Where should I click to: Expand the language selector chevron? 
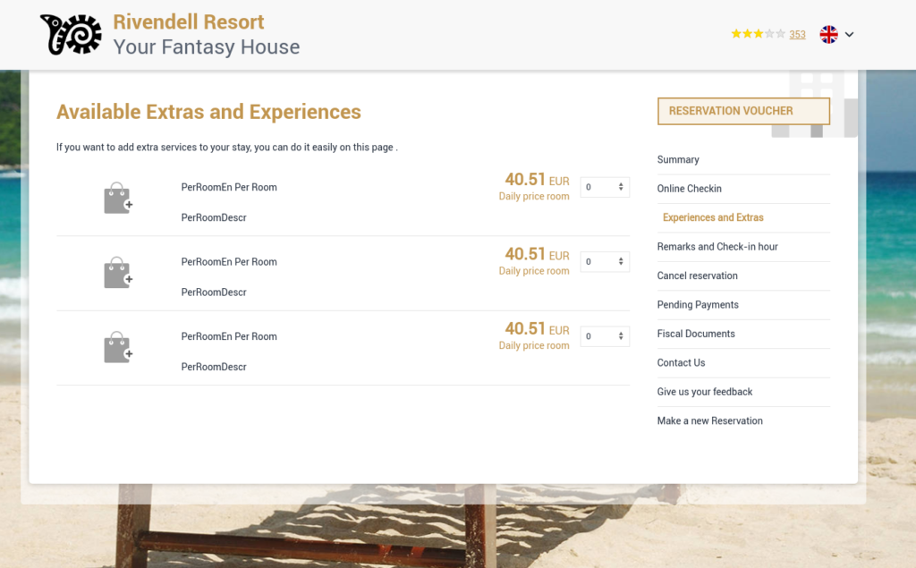(x=850, y=35)
